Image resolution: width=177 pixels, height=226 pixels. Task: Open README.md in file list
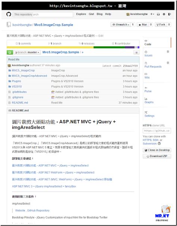(x=20, y=103)
